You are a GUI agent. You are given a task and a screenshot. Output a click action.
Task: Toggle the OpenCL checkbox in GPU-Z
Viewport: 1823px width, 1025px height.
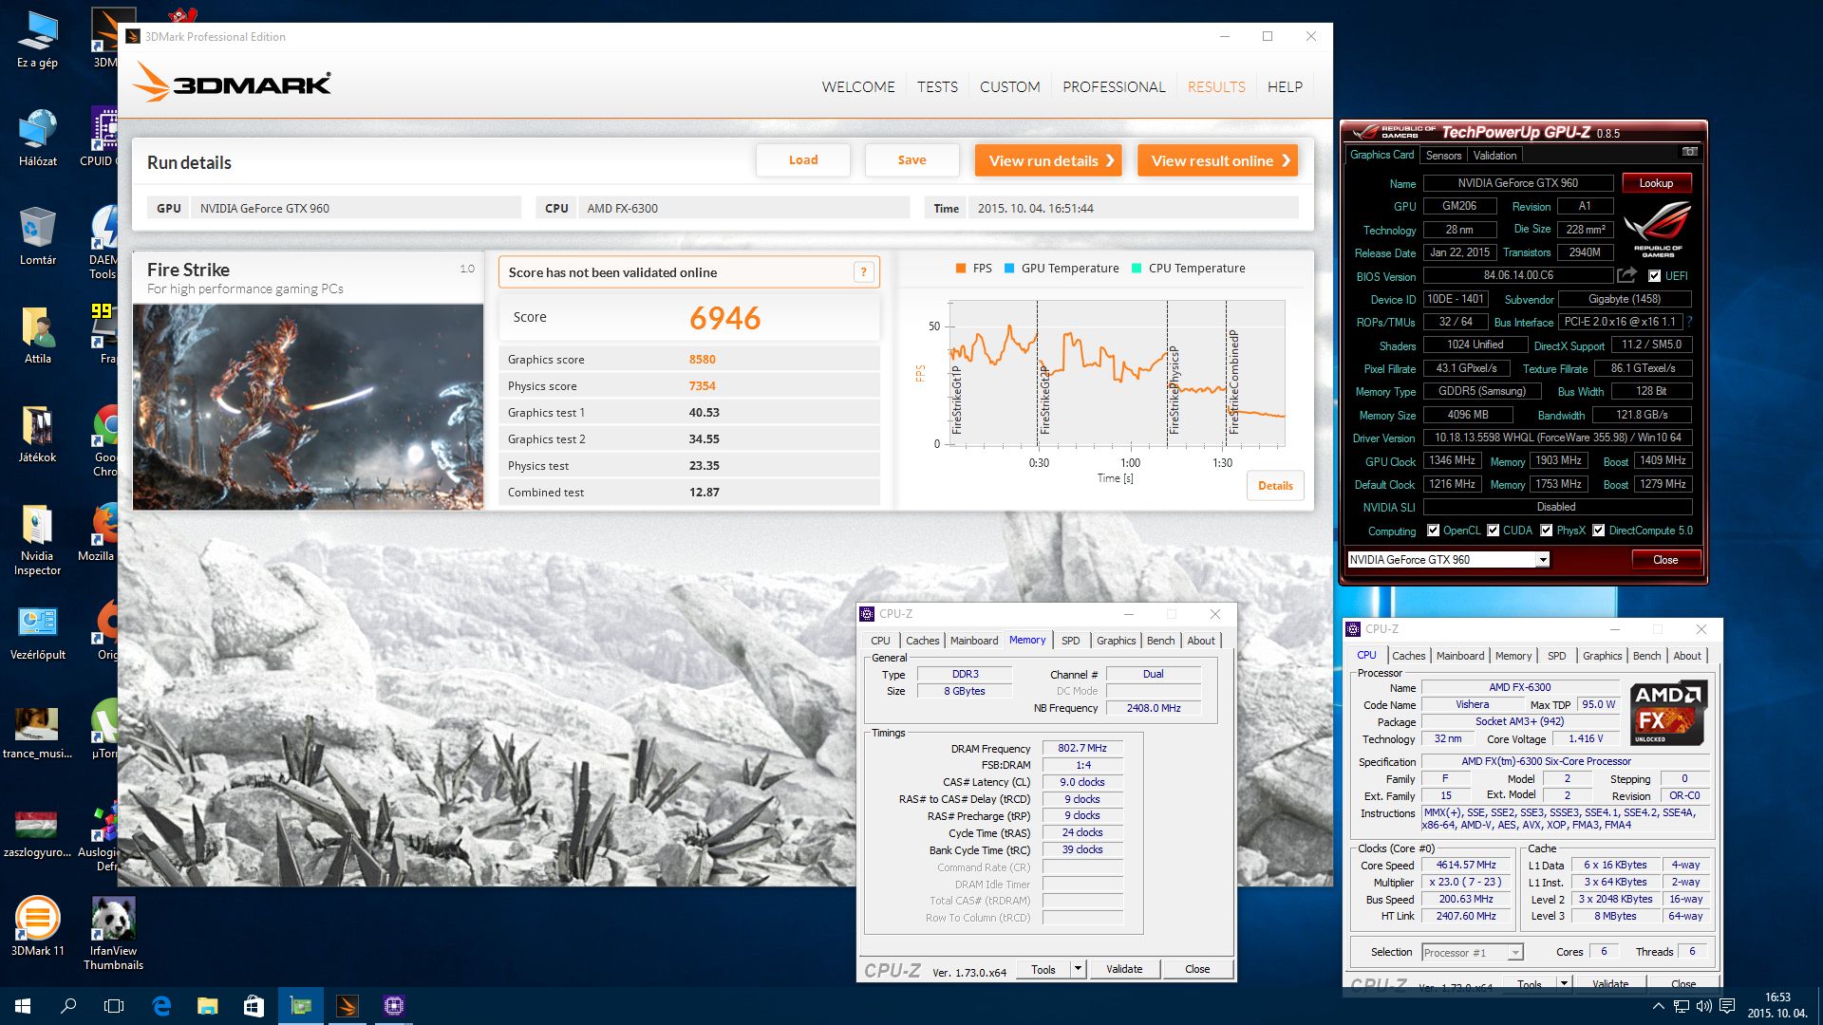point(1434,531)
